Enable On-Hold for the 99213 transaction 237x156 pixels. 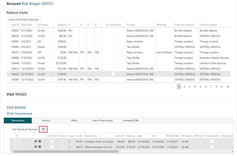tap(52, 147)
